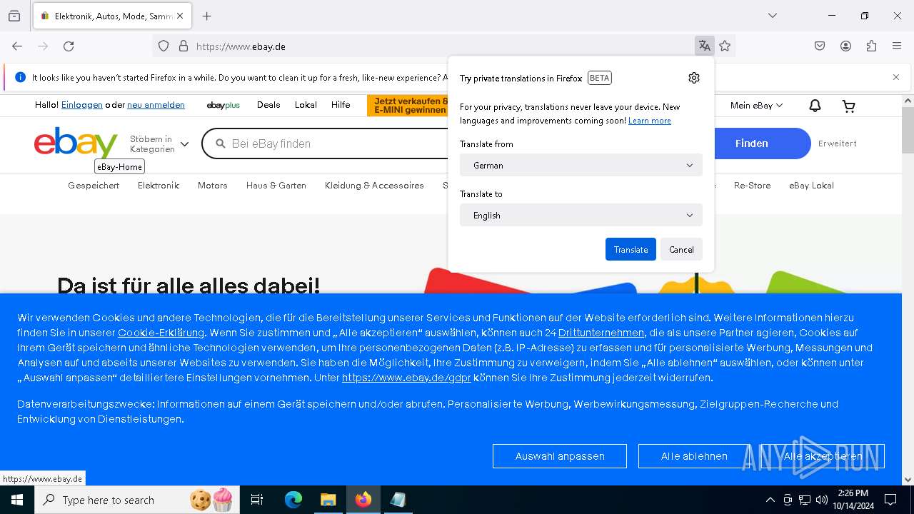
Task: Select the Haus & Garten category
Action: coord(276,186)
